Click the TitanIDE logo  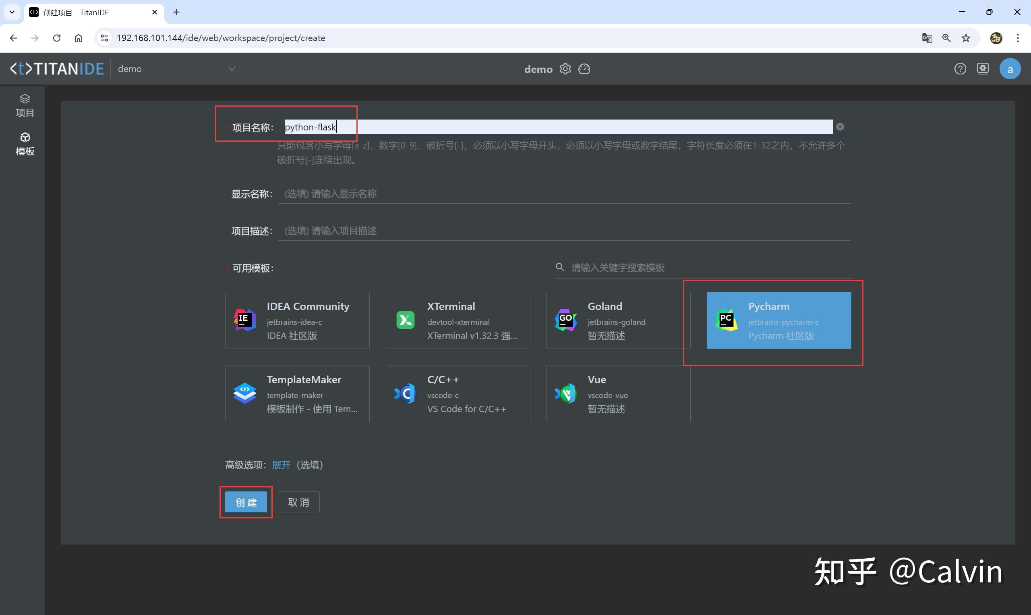57,69
